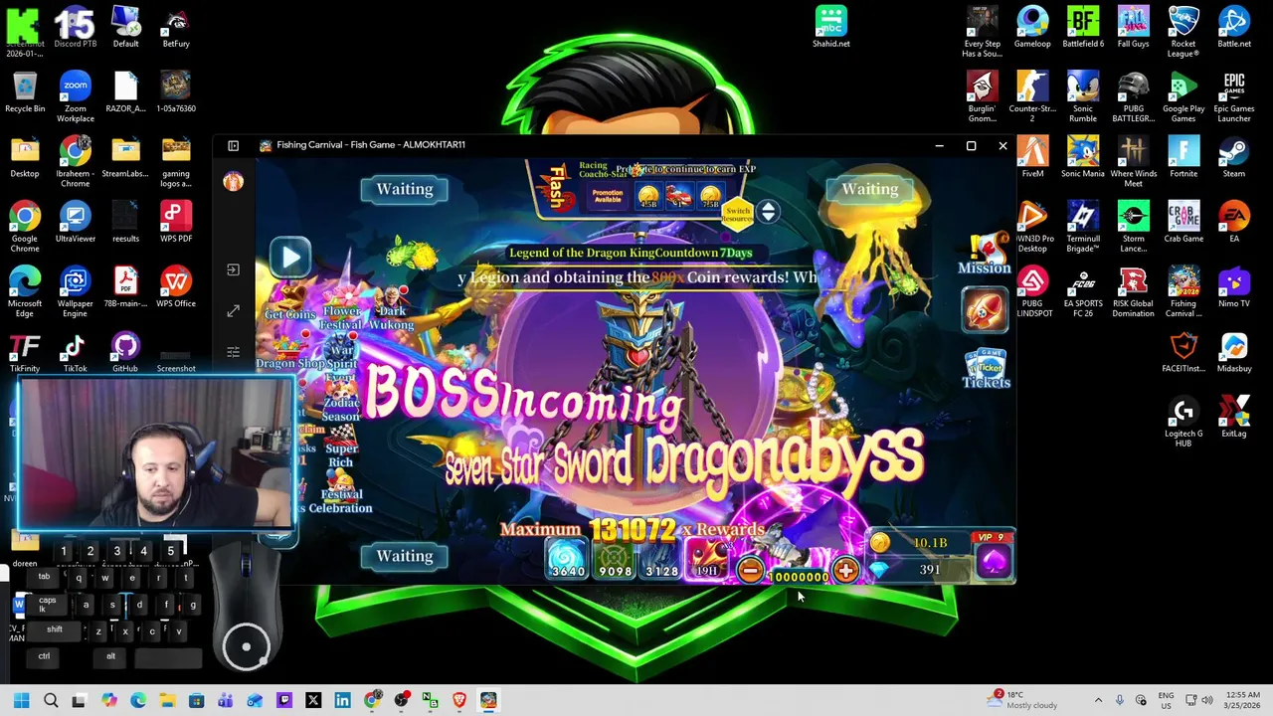Show hidden system tray icons chevron
The image size is (1273, 716).
coord(1098,700)
